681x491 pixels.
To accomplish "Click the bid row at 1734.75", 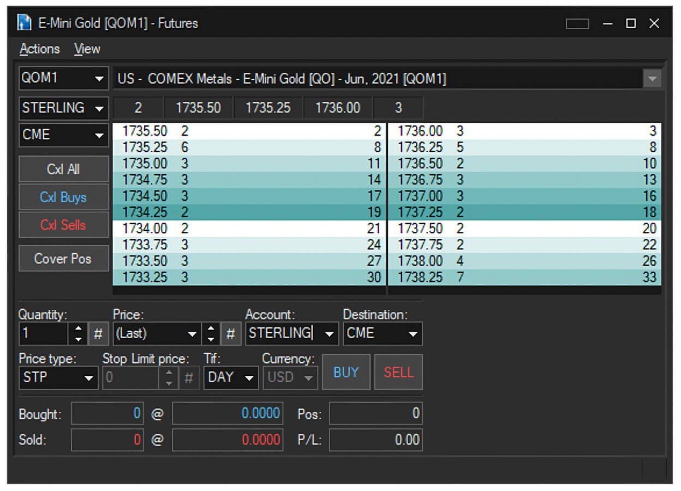I will pos(248,180).
